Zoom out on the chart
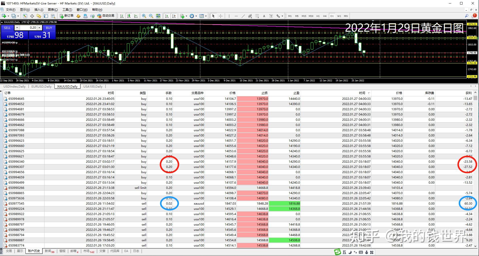This screenshot has width=479, height=256. [x=151, y=16]
